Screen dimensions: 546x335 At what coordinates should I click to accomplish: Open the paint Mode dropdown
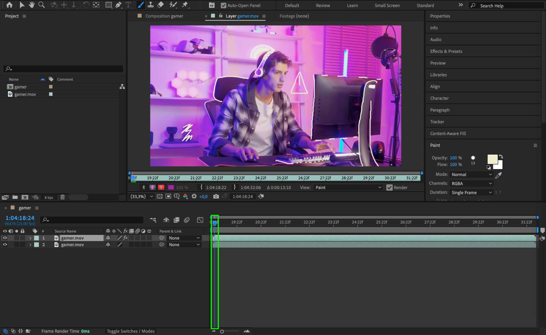(x=471, y=174)
